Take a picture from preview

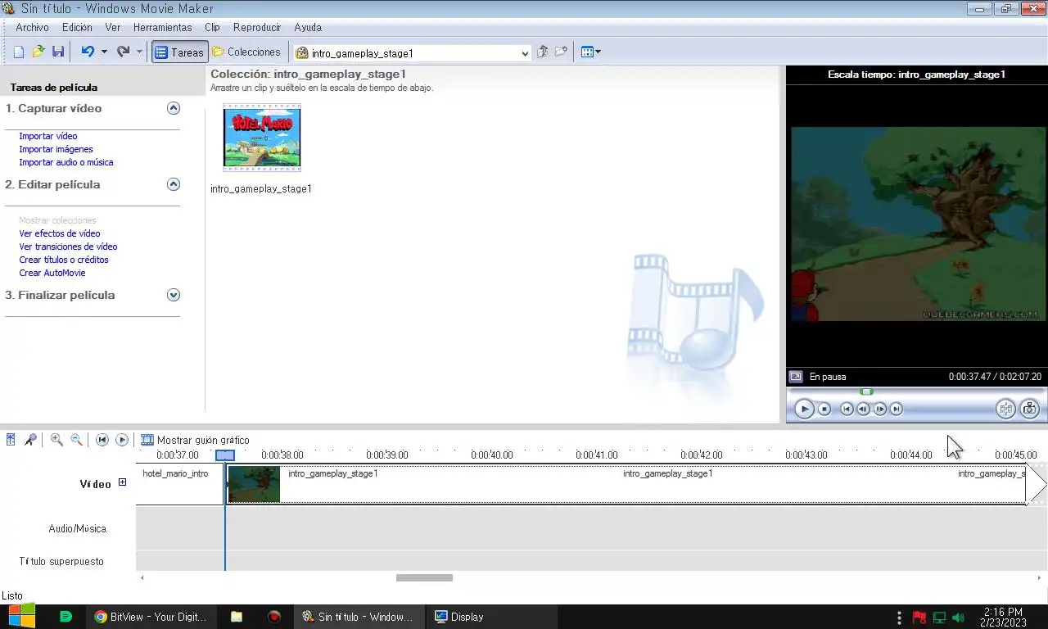(x=1029, y=409)
